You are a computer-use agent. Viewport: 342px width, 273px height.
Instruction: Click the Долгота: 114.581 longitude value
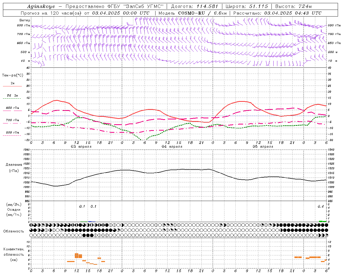click(195, 6)
